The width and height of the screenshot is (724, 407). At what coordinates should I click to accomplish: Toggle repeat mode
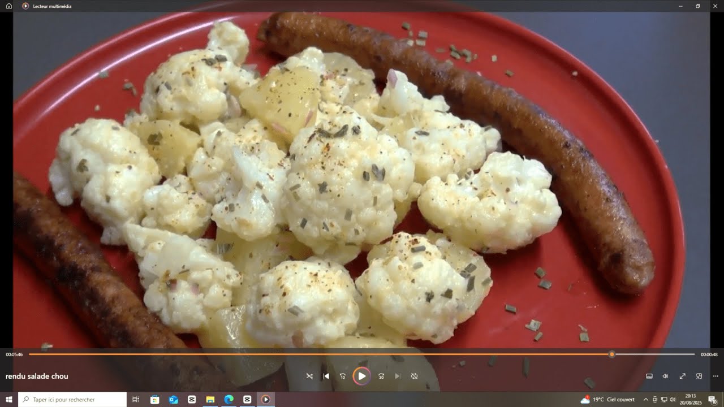click(x=414, y=376)
